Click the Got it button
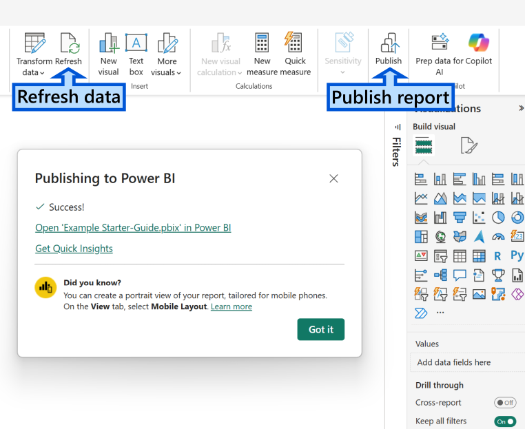 (x=321, y=329)
